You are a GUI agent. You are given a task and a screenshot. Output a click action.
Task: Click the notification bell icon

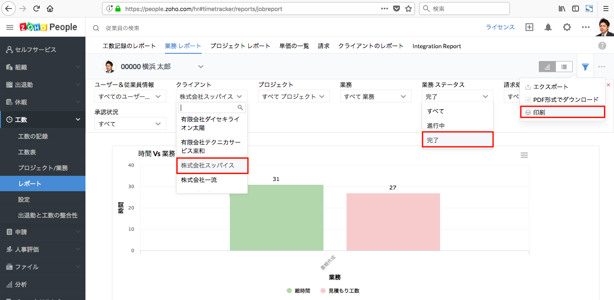point(548,27)
